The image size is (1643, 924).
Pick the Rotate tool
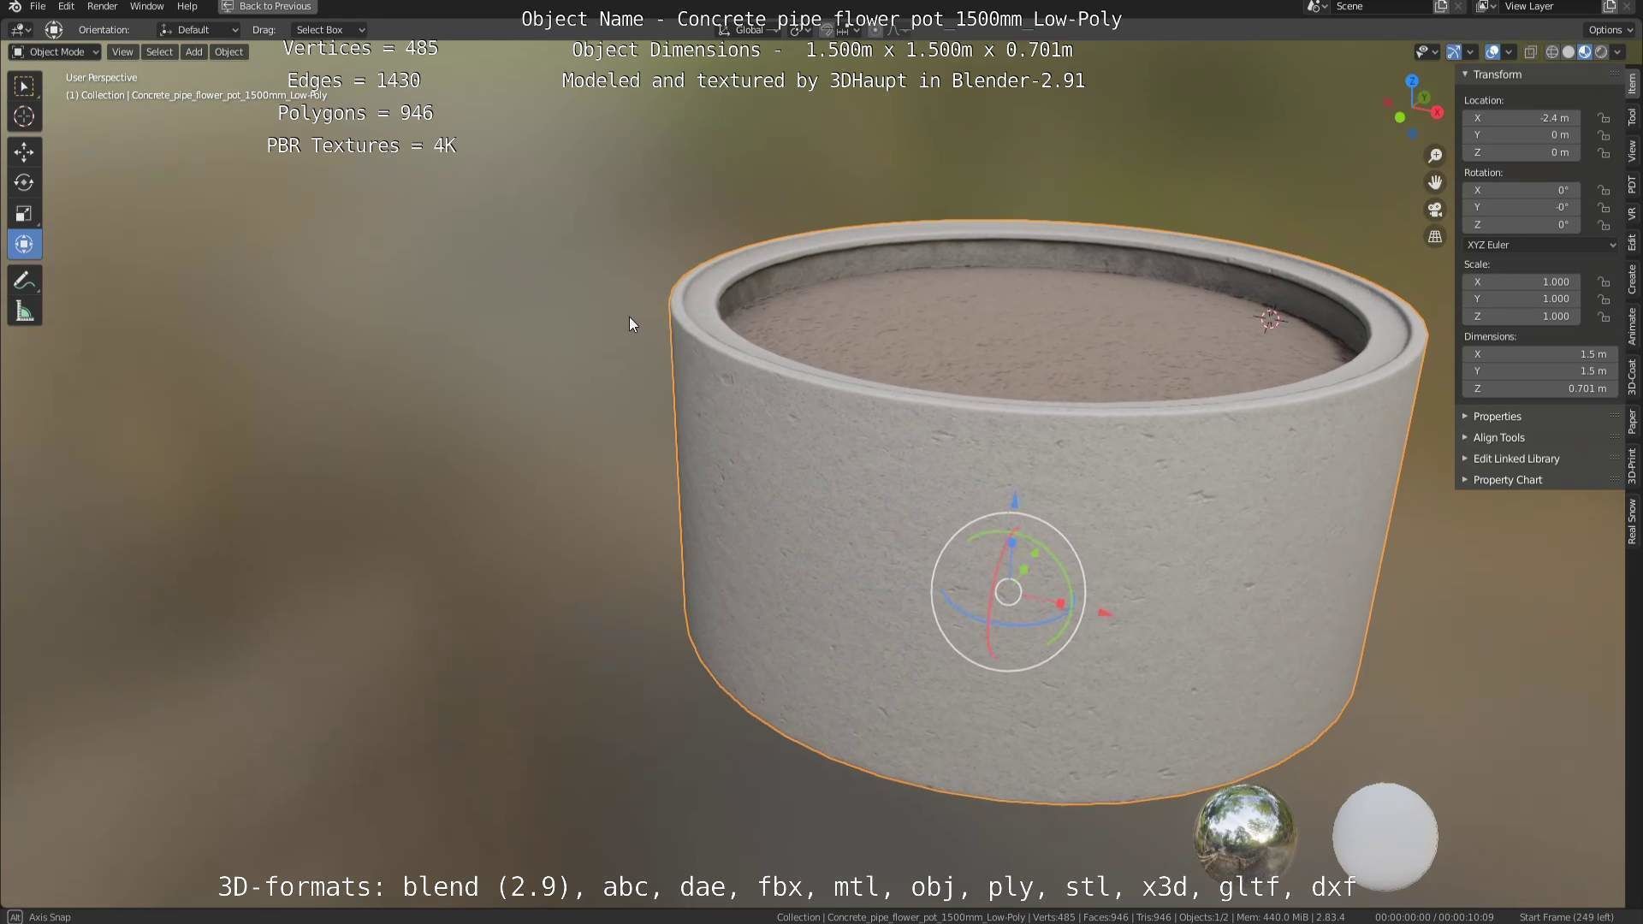click(24, 183)
